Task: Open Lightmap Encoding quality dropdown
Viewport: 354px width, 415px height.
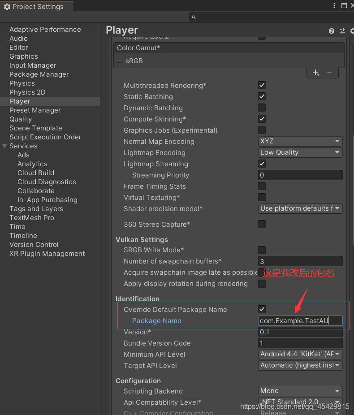Action: (300, 152)
